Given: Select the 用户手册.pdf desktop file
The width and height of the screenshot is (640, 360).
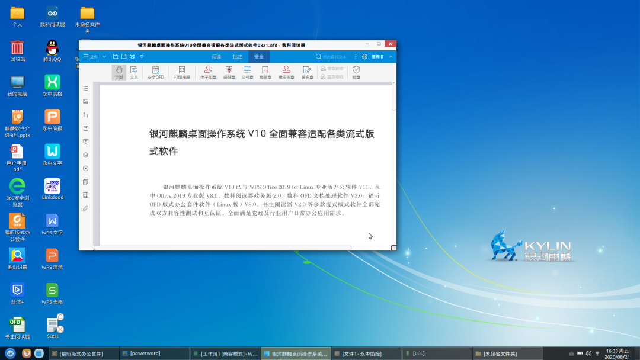Looking at the screenshot, I should (x=17, y=157).
